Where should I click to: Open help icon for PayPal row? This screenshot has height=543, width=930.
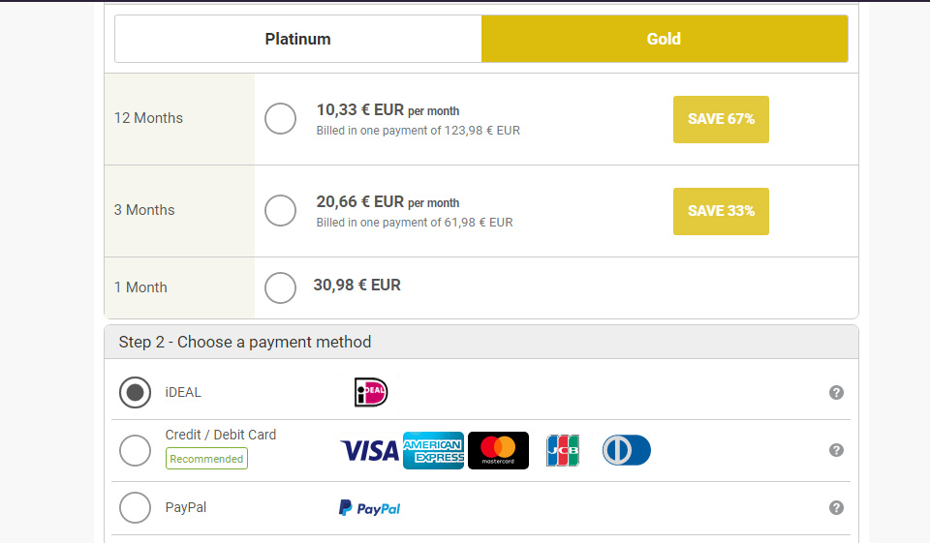[x=836, y=508]
